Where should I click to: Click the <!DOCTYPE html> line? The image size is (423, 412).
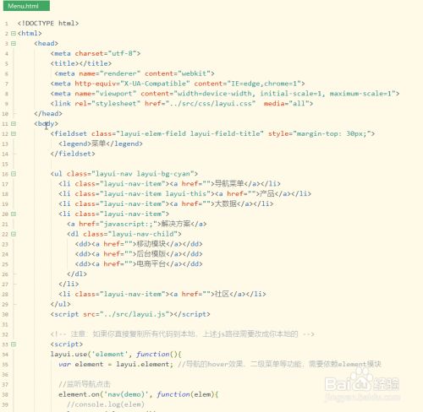[48, 23]
